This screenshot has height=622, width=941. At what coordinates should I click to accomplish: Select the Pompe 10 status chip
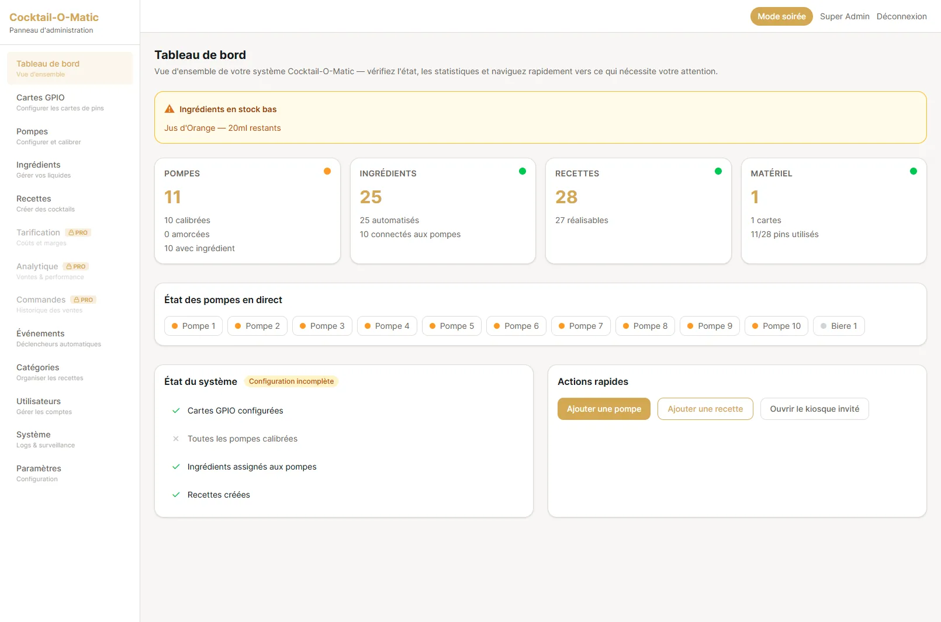(776, 326)
